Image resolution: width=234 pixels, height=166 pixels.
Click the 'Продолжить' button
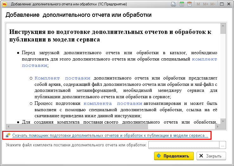[x=173, y=156]
